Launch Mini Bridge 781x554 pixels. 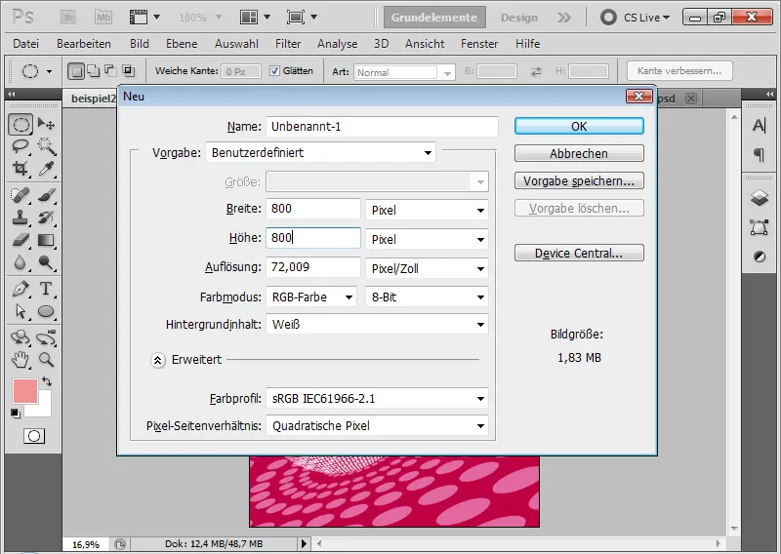pos(103,18)
